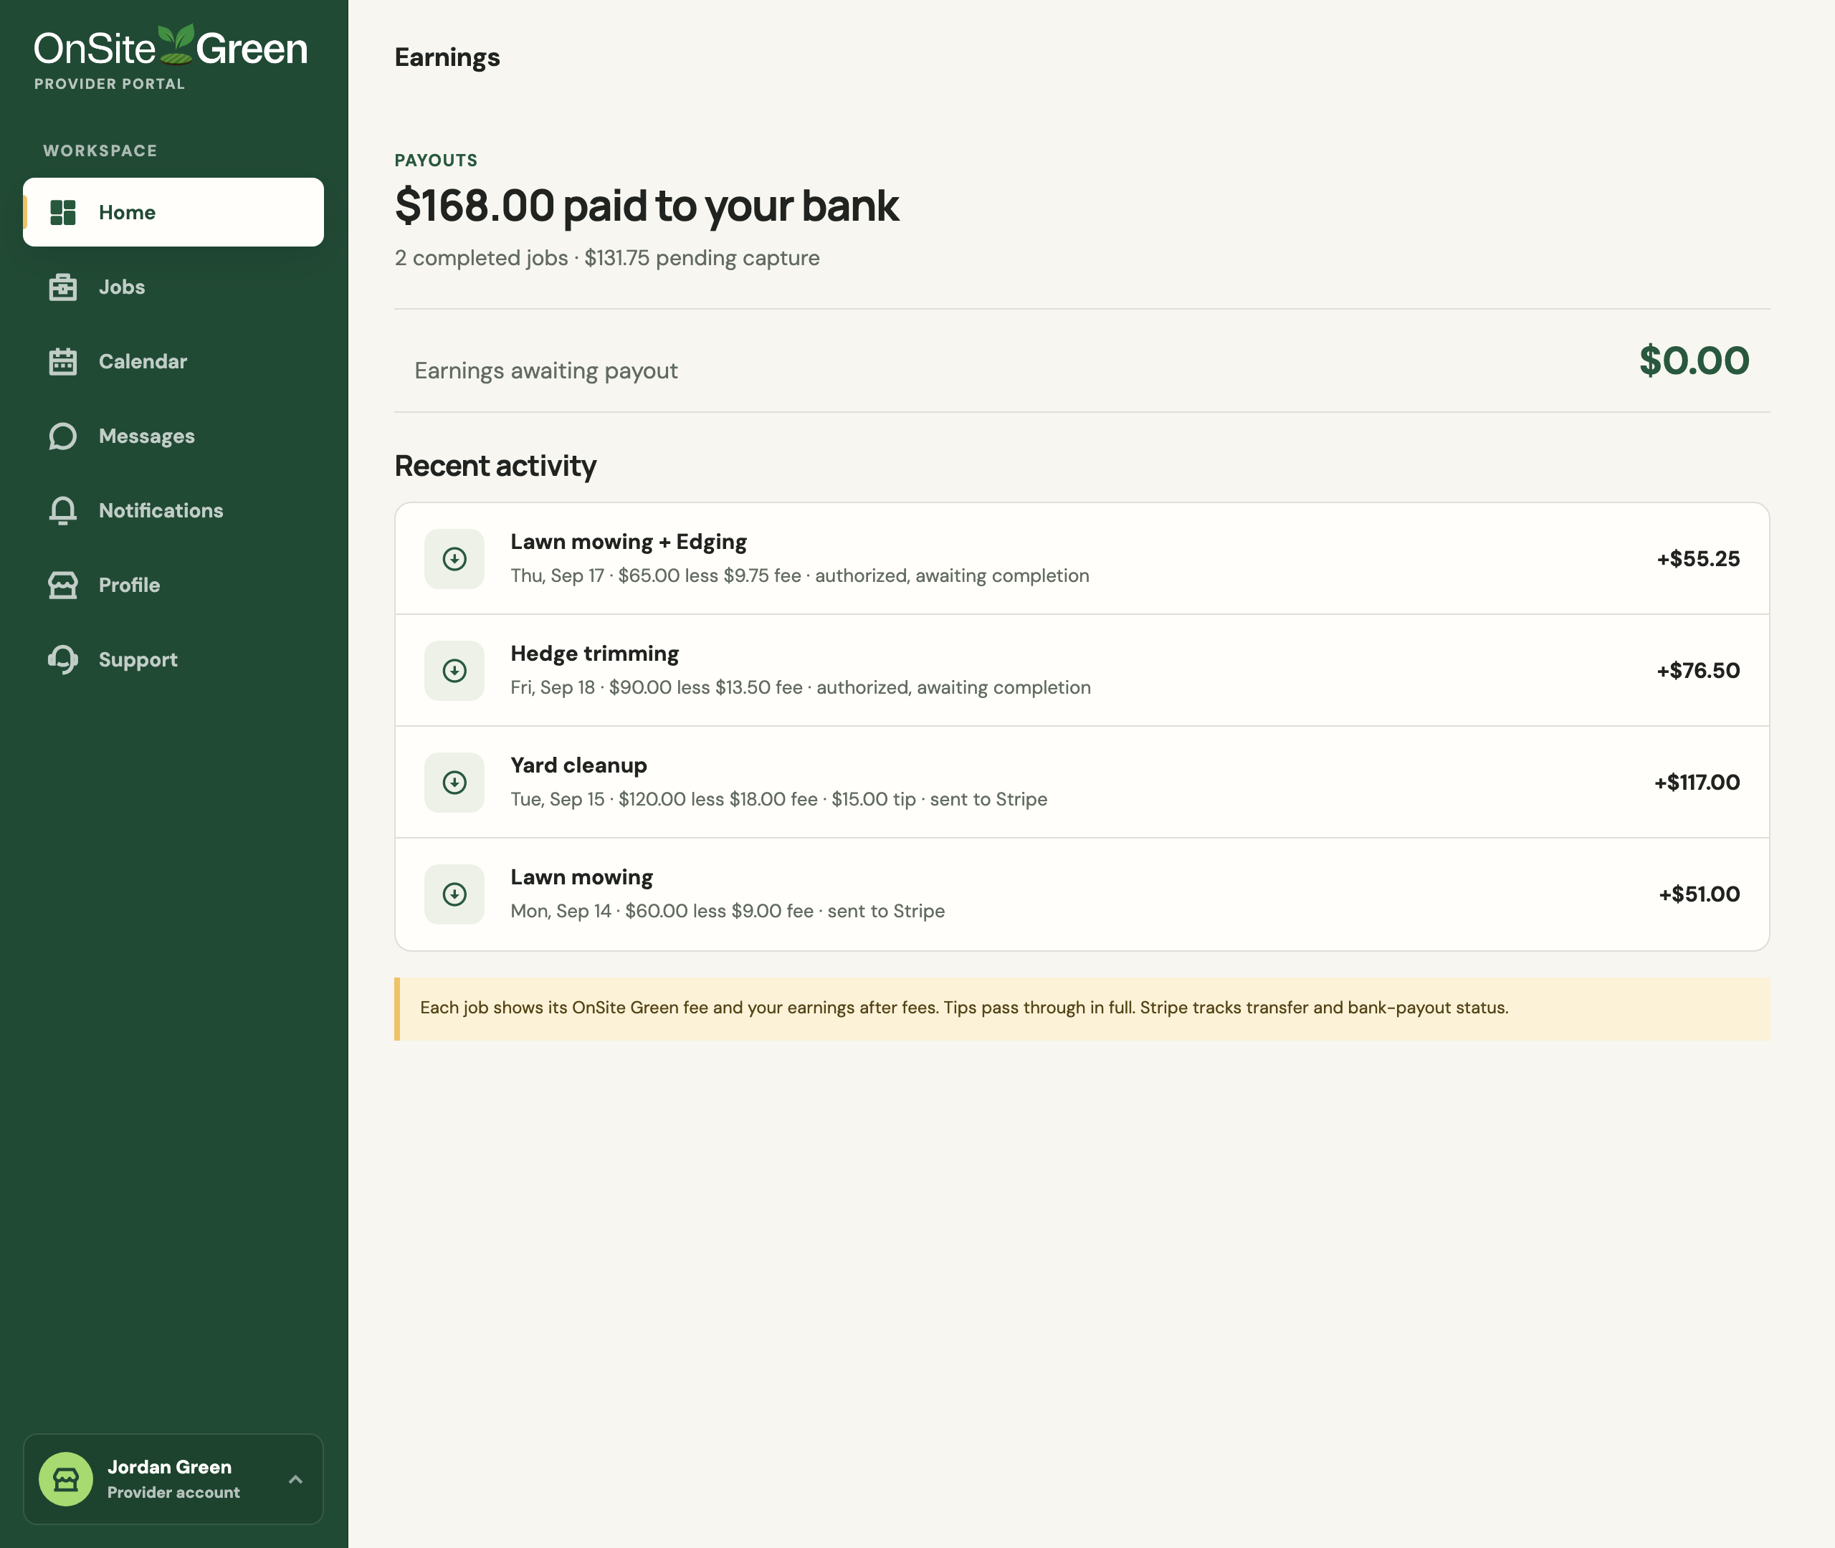Click the $168.00 paid to your bank heading
The height and width of the screenshot is (1548, 1835).
pyautogui.click(x=647, y=206)
